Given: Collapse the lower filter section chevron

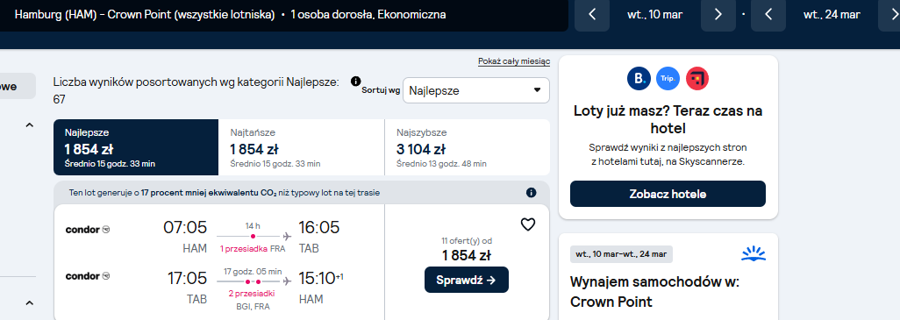Looking at the screenshot, I should pyautogui.click(x=30, y=302).
